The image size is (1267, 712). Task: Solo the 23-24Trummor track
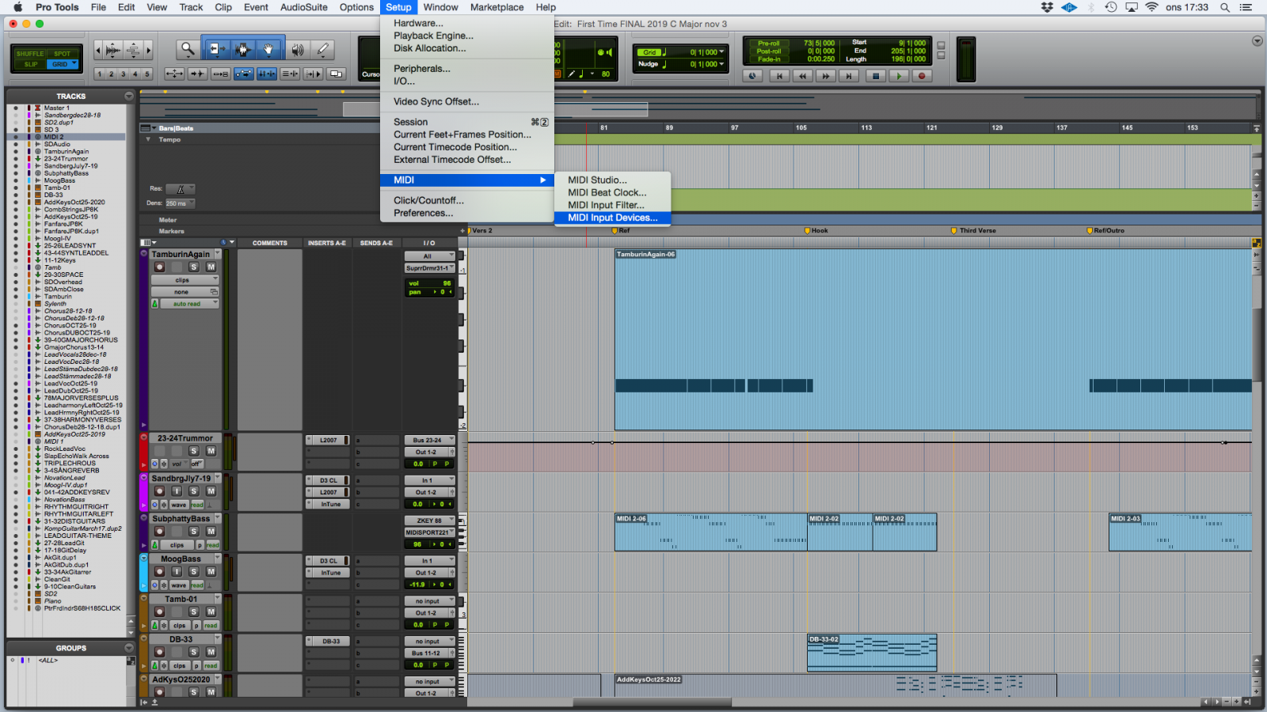(193, 451)
